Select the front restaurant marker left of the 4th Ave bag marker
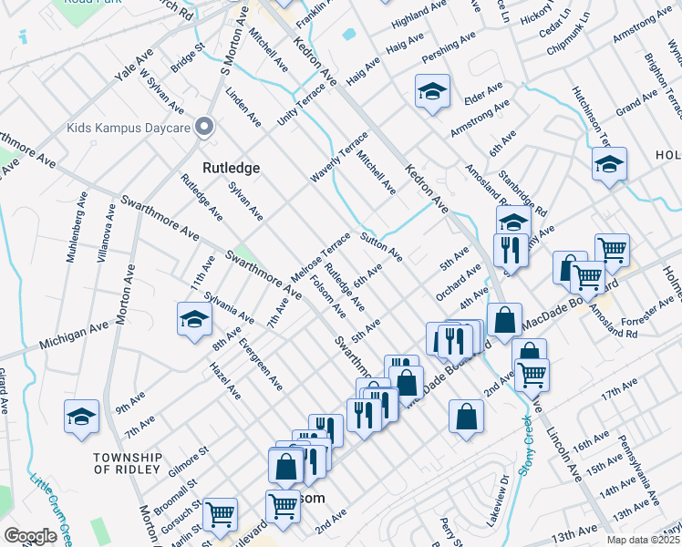Image resolution: width=682 pixels, height=547 pixels. [x=455, y=344]
